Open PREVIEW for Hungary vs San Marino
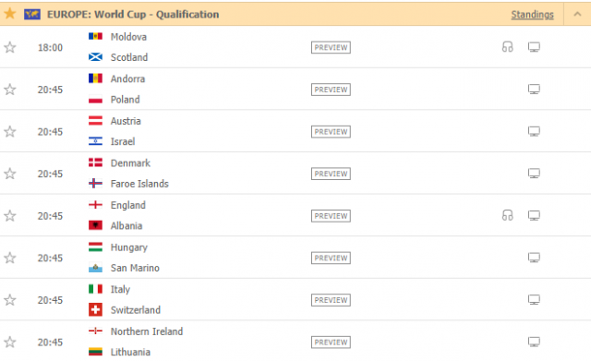591x361 pixels. [331, 259]
